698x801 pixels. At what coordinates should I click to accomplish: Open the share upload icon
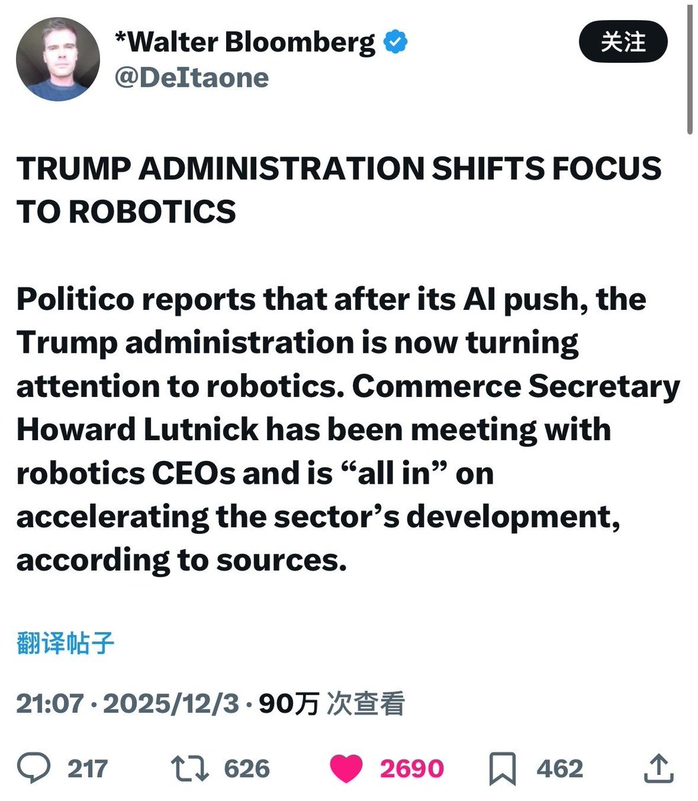657,768
